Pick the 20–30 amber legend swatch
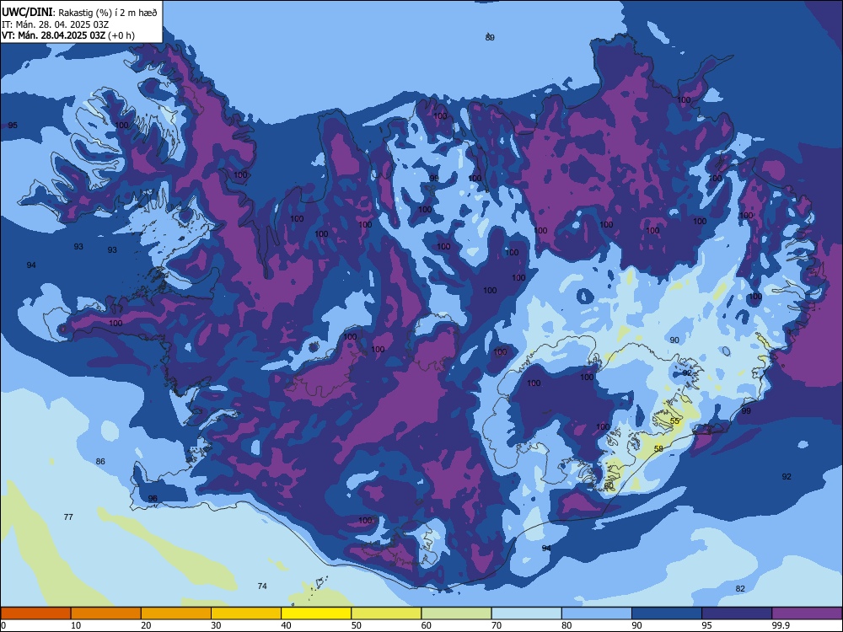The height and width of the screenshot is (632, 843). pyautogui.click(x=176, y=613)
